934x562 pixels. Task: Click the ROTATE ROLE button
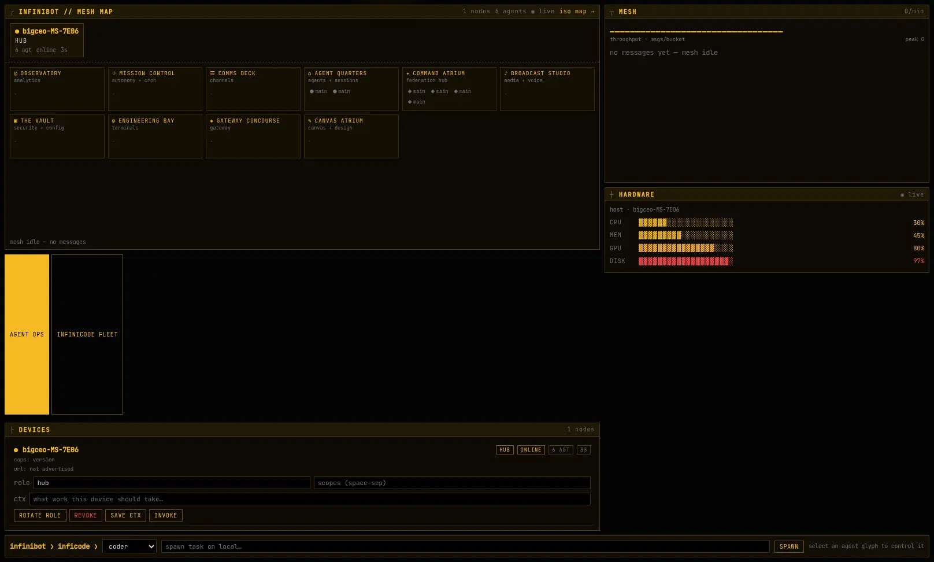[x=40, y=515]
